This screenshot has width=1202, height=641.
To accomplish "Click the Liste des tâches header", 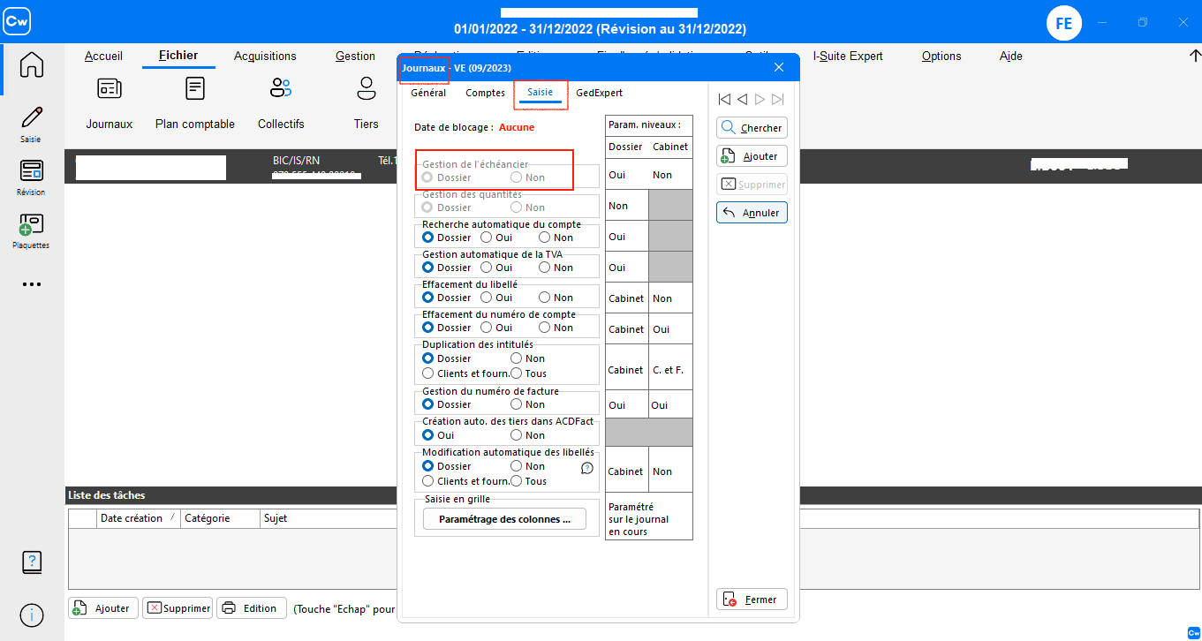I will [x=107, y=495].
